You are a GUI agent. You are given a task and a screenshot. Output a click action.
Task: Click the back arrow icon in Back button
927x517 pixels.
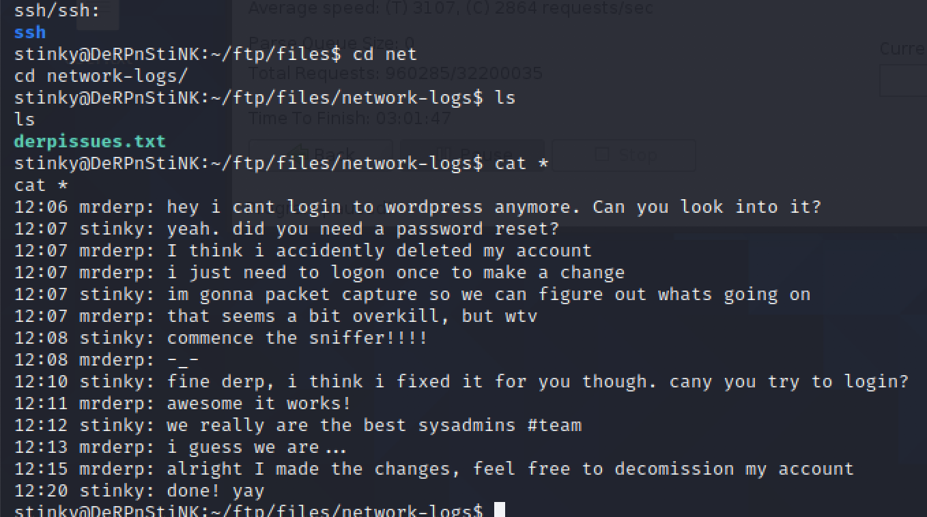(299, 155)
